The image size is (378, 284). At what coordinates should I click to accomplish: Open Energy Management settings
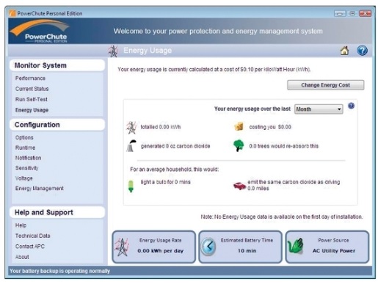[40, 189]
